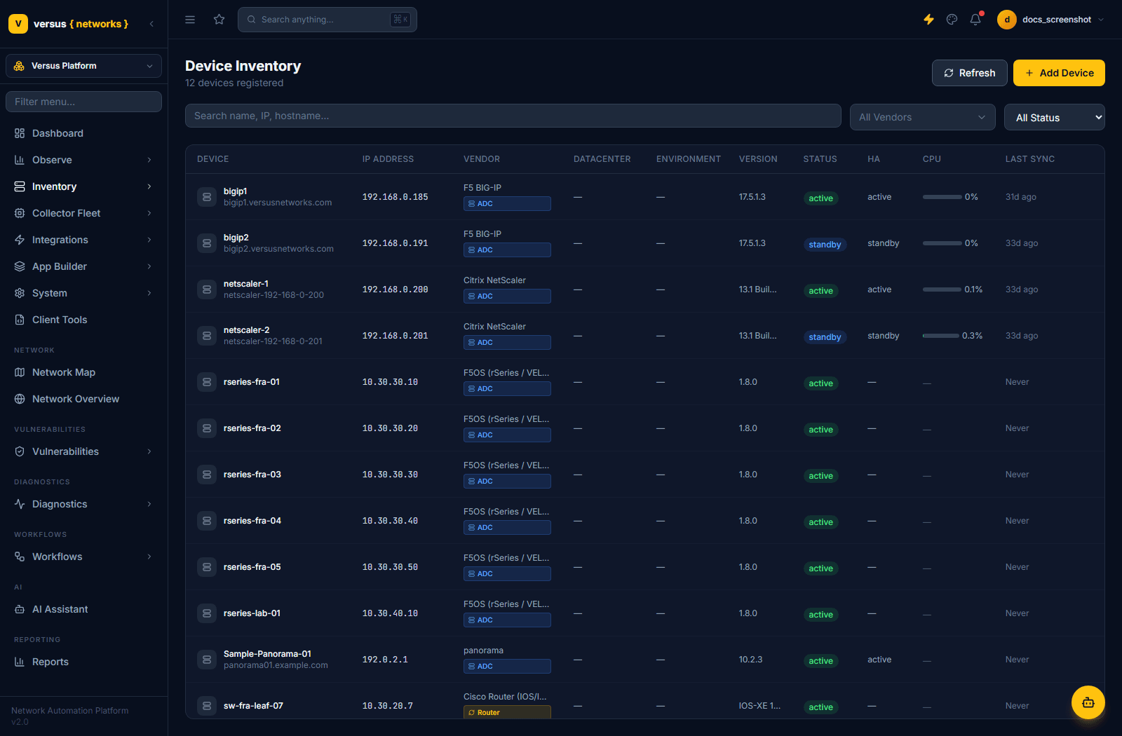The image size is (1122, 736).
Task: Click the sw-fra-leaf-07 device server icon
Action: coord(207,706)
